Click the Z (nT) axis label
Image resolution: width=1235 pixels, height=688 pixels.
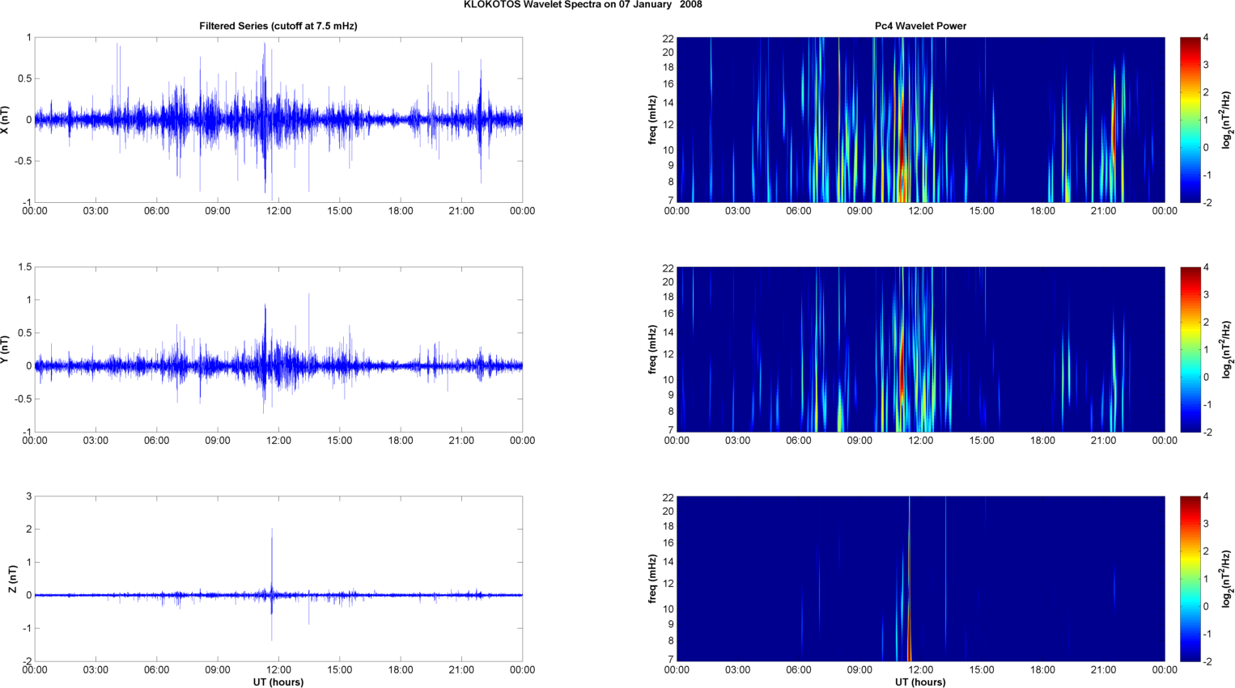[x=12, y=579]
